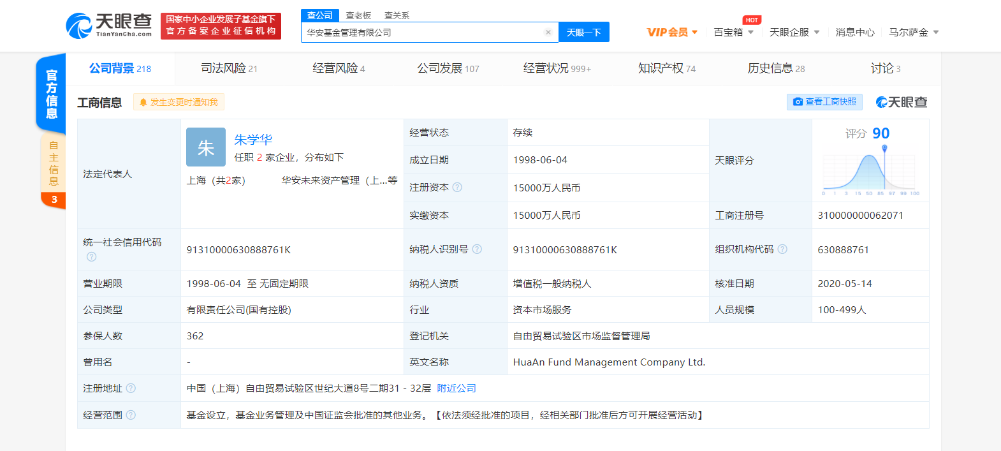Image resolution: width=1001 pixels, height=451 pixels.
Task: Click help icon under 统一社会信用代码
Action: (91, 256)
